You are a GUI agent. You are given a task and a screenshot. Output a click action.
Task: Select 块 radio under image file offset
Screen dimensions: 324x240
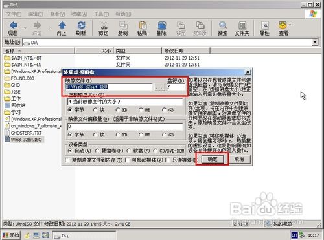tap(95, 135)
